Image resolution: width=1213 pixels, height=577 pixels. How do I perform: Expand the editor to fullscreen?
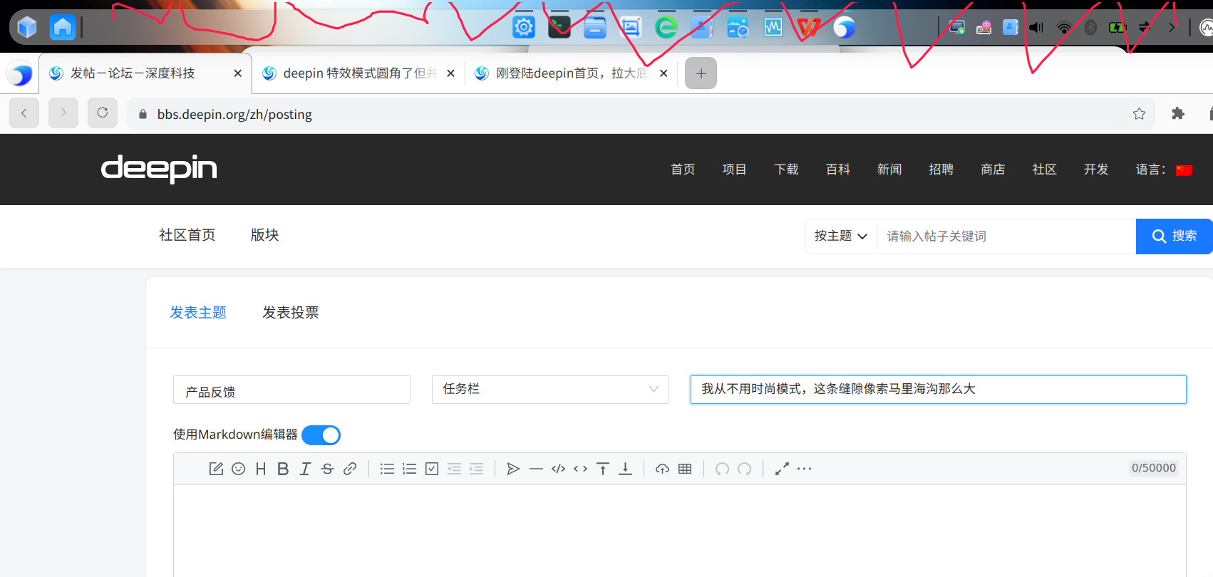coord(782,469)
